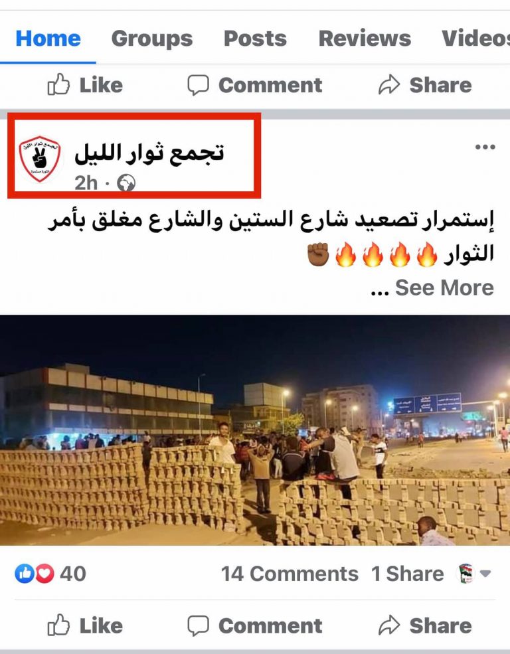
Task: Open the 1 Share link
Action: click(x=408, y=574)
